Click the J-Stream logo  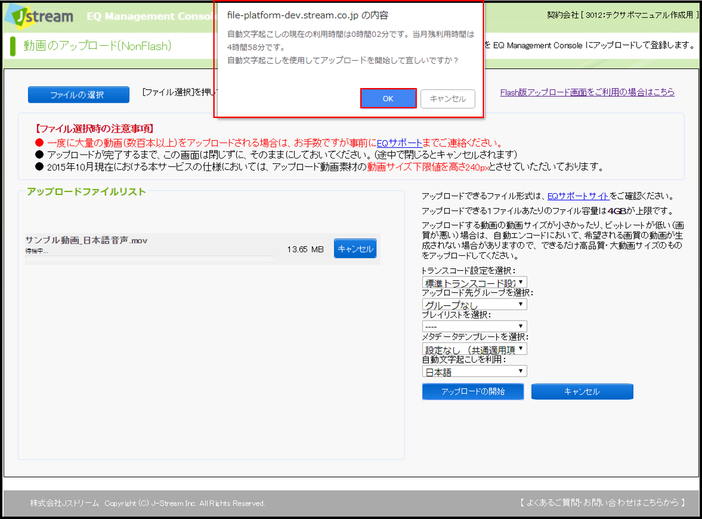tap(40, 16)
